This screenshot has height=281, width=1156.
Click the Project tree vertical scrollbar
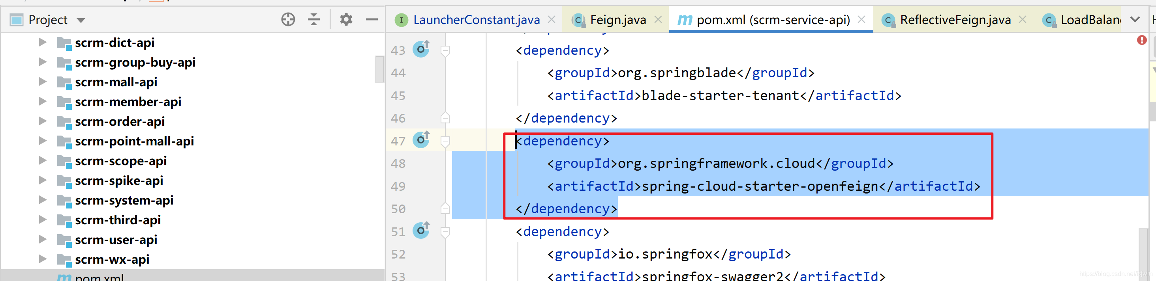pyautogui.click(x=379, y=69)
